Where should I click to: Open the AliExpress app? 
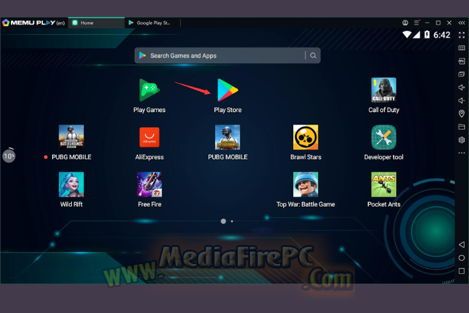pos(149,137)
